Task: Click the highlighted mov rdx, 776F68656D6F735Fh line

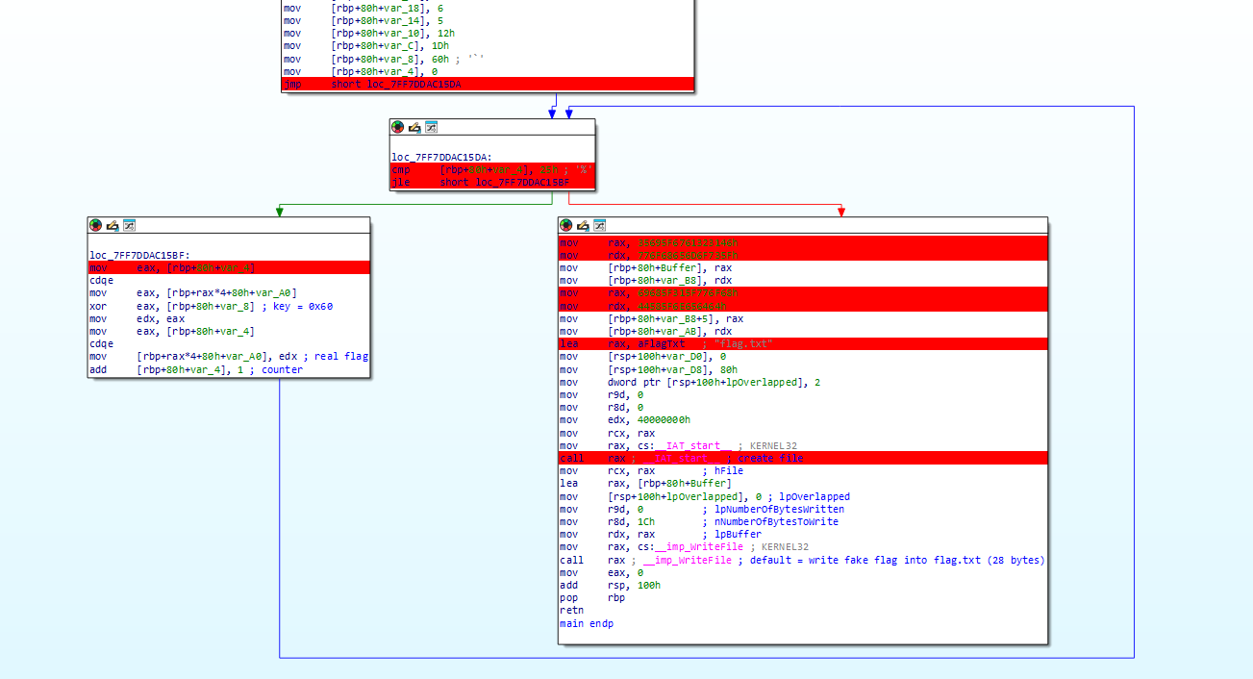Action: pyautogui.click(x=803, y=255)
